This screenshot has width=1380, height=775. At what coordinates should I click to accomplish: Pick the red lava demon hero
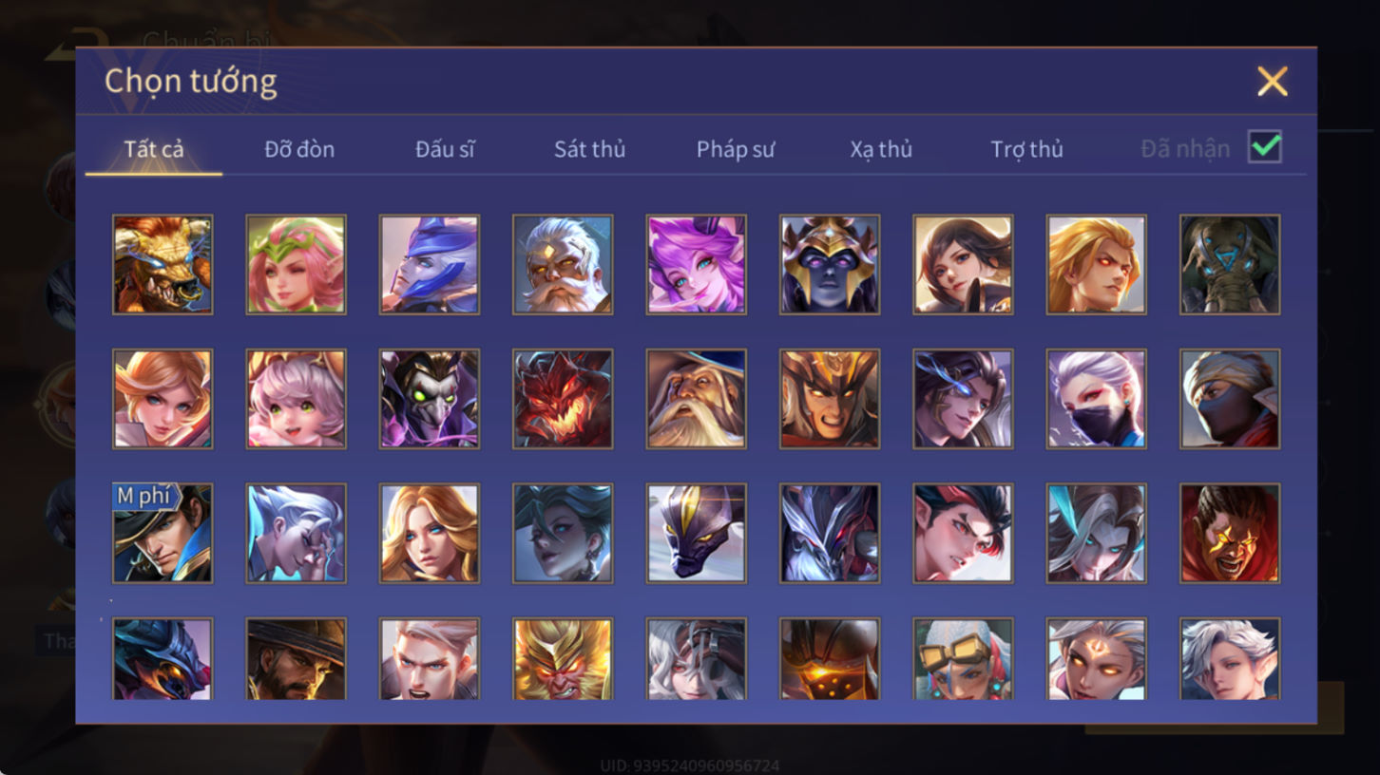pos(563,399)
